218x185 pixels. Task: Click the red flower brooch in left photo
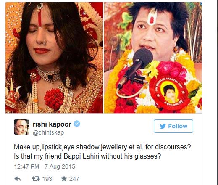54,98
